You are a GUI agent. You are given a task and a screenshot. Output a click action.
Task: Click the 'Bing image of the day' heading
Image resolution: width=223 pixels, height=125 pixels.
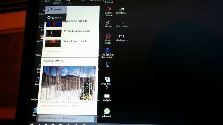click(54, 61)
